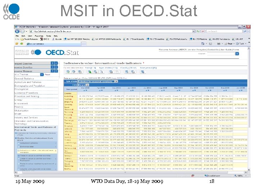Collapse the Browse Themes panel
Image resolution: width=259 pixels, height=194 pixels.
tap(56, 71)
